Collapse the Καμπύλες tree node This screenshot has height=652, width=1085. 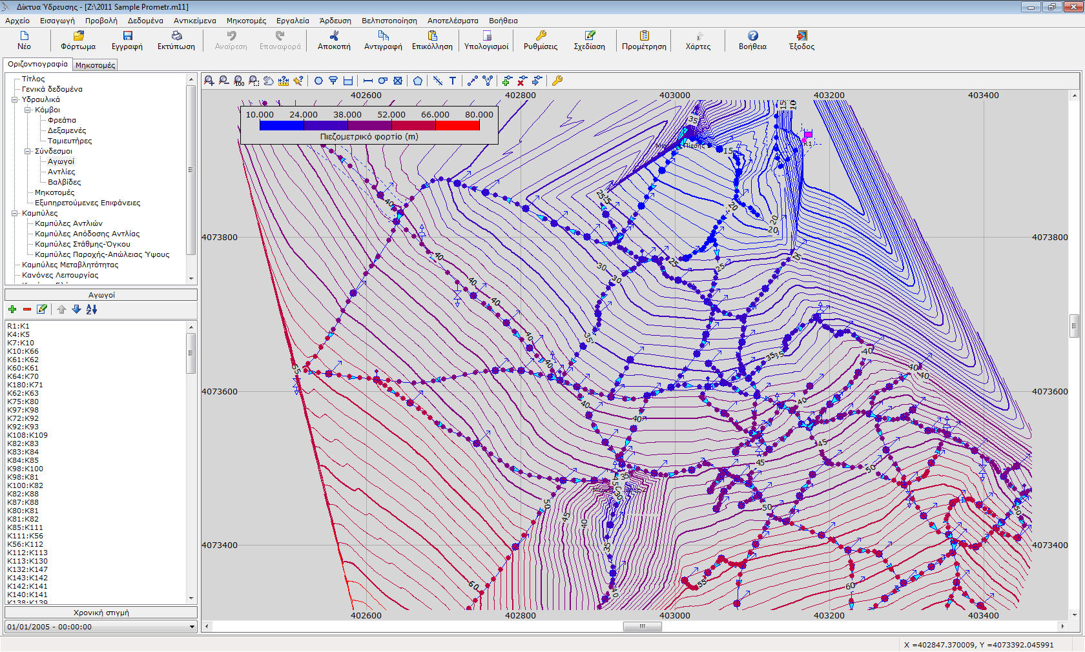(x=15, y=213)
